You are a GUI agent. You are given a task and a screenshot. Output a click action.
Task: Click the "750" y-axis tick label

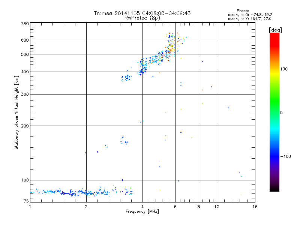[x=25, y=23]
